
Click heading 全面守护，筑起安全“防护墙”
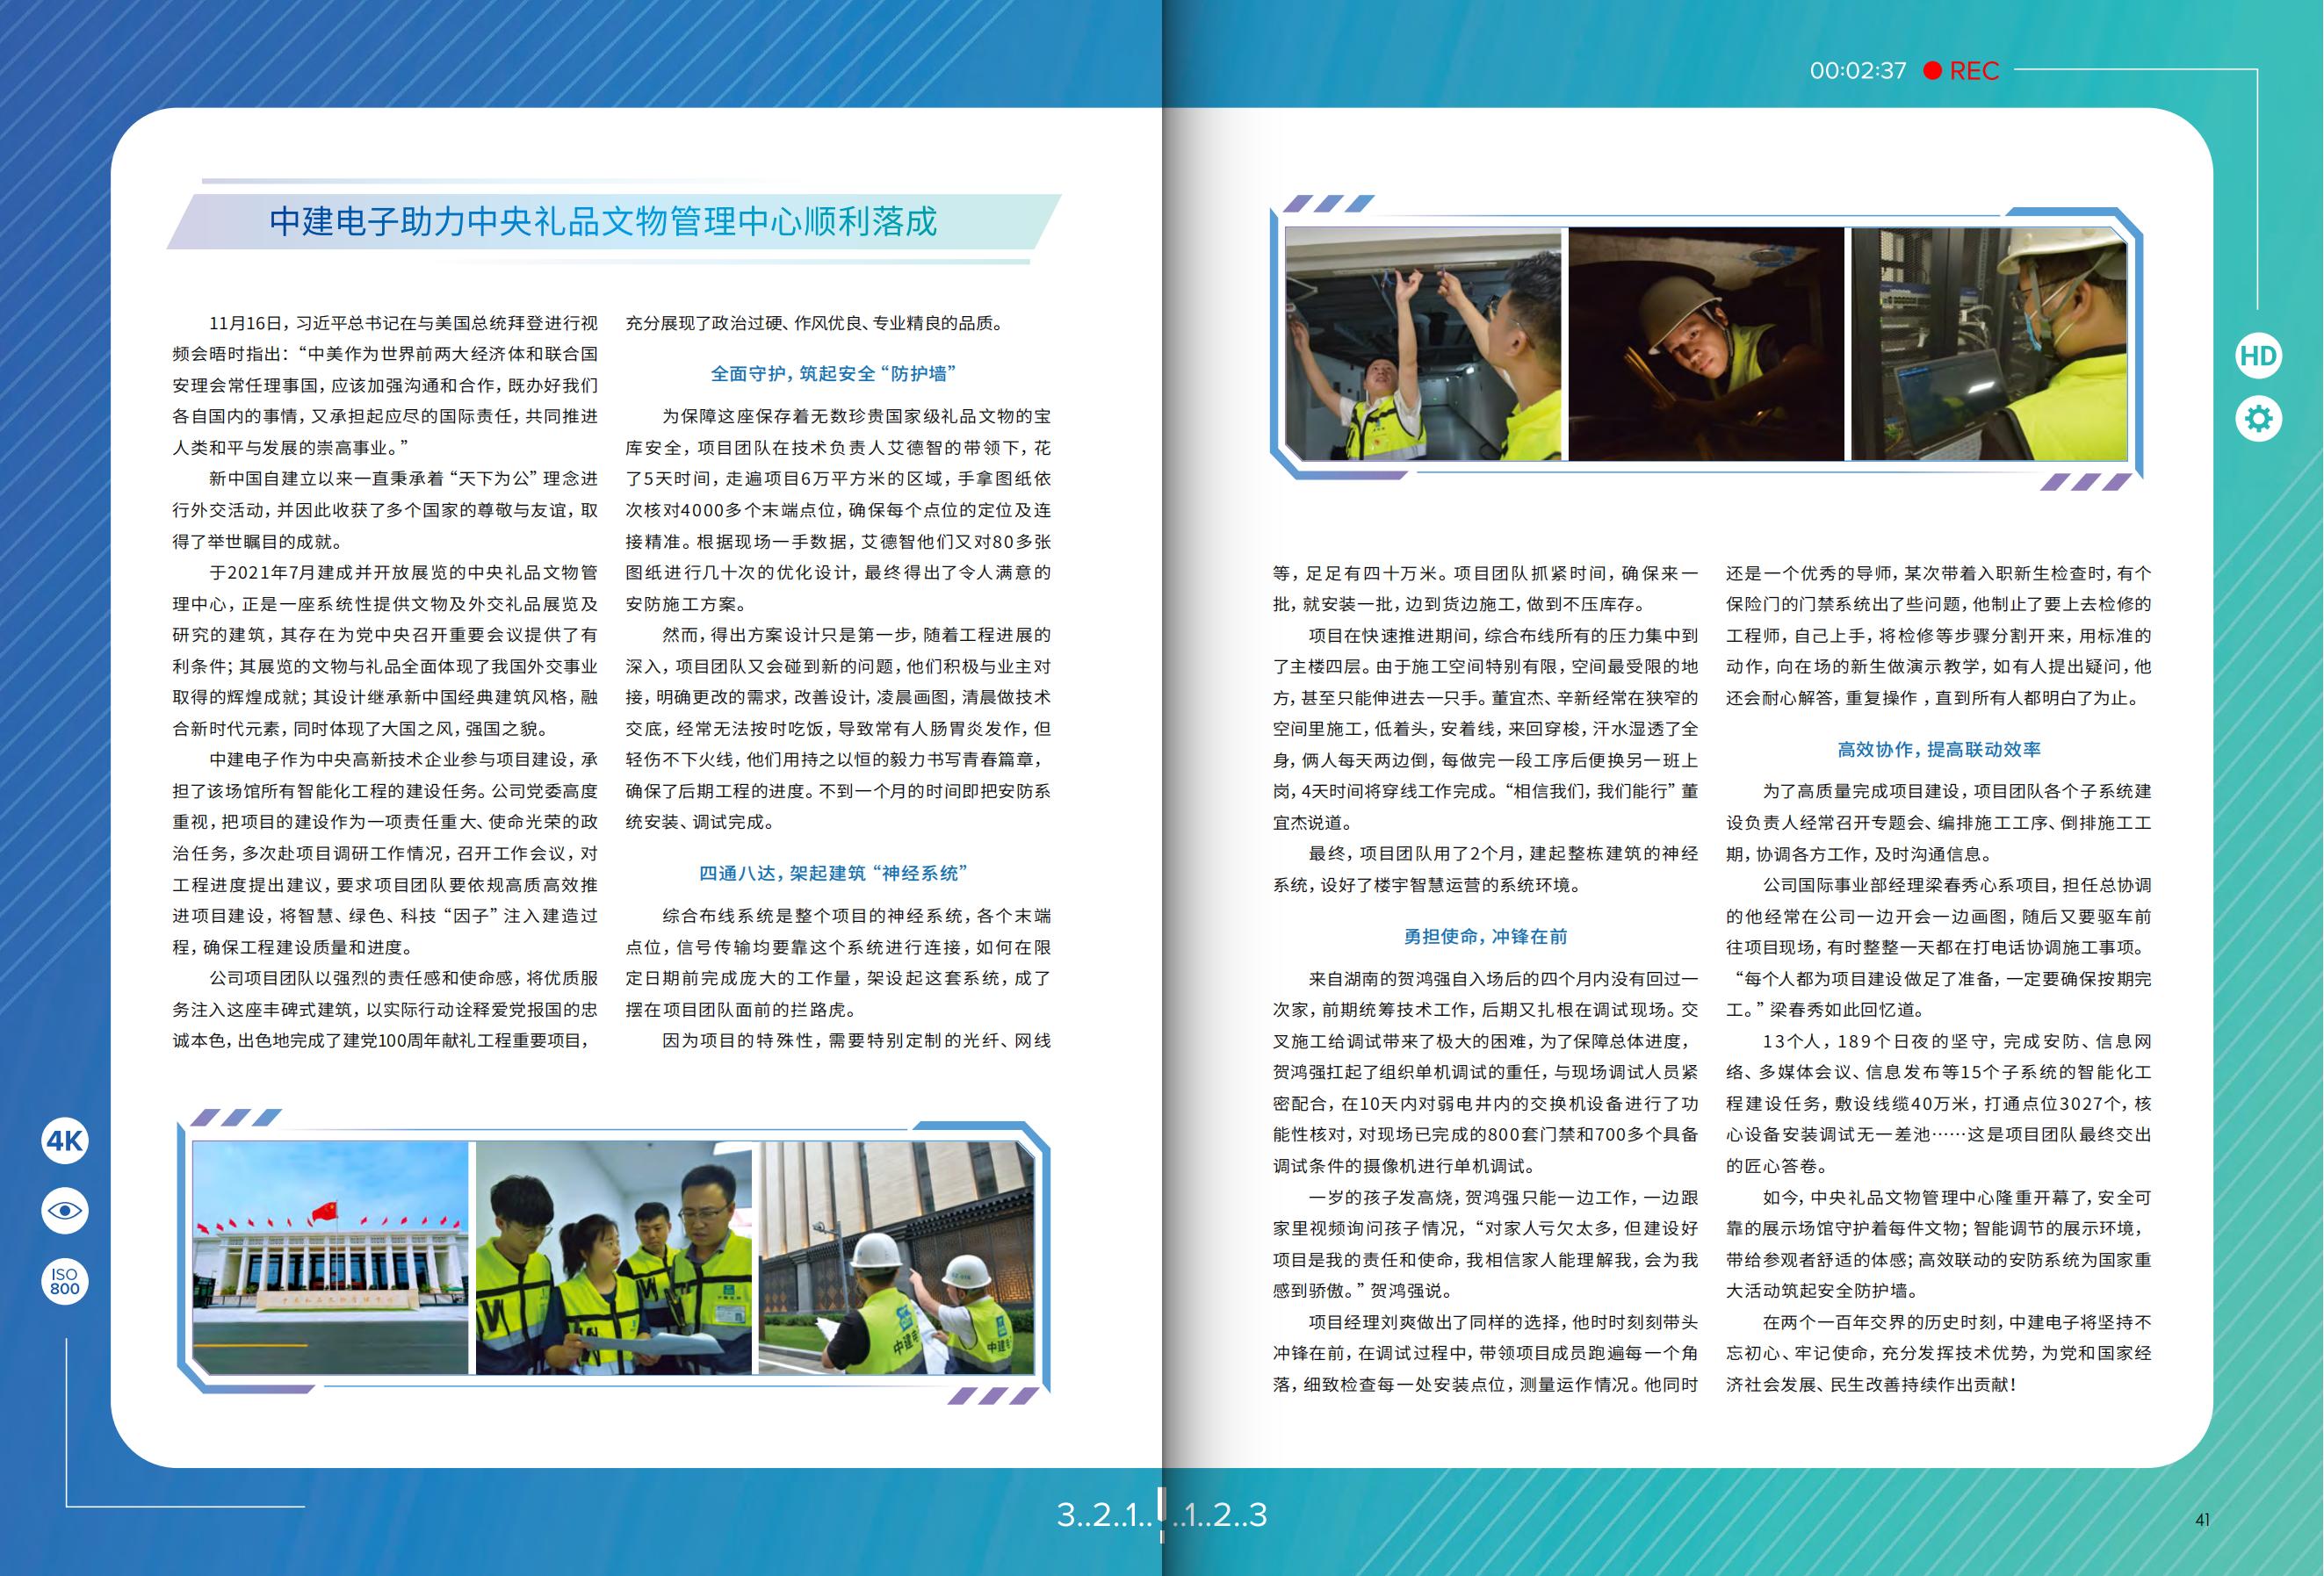click(x=834, y=374)
